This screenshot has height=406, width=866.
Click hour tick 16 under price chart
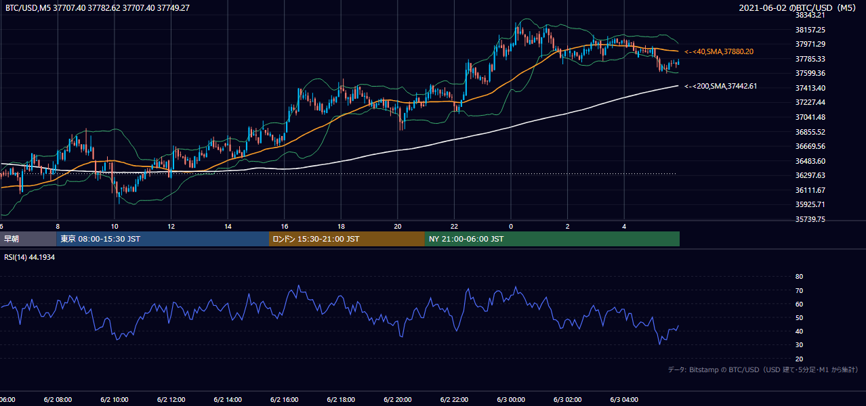(x=285, y=227)
